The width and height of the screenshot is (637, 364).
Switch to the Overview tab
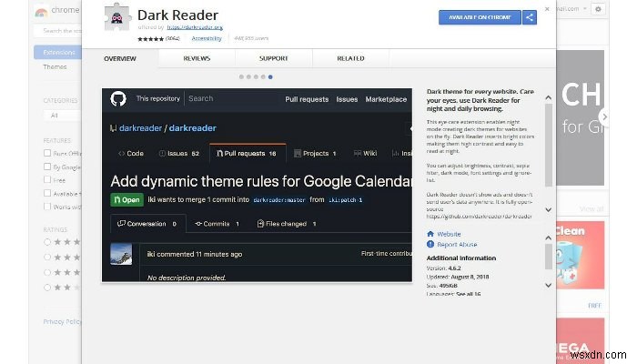pos(120,58)
